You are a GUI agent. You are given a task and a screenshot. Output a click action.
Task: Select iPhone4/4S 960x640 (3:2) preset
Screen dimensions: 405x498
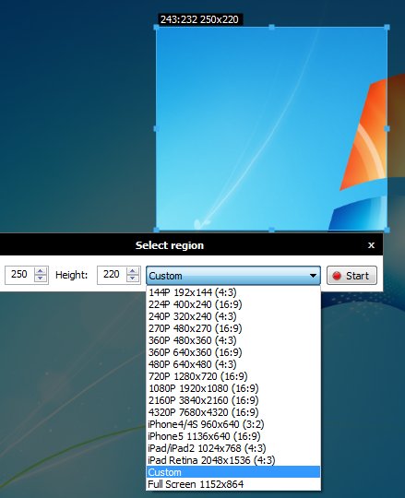pos(233,424)
